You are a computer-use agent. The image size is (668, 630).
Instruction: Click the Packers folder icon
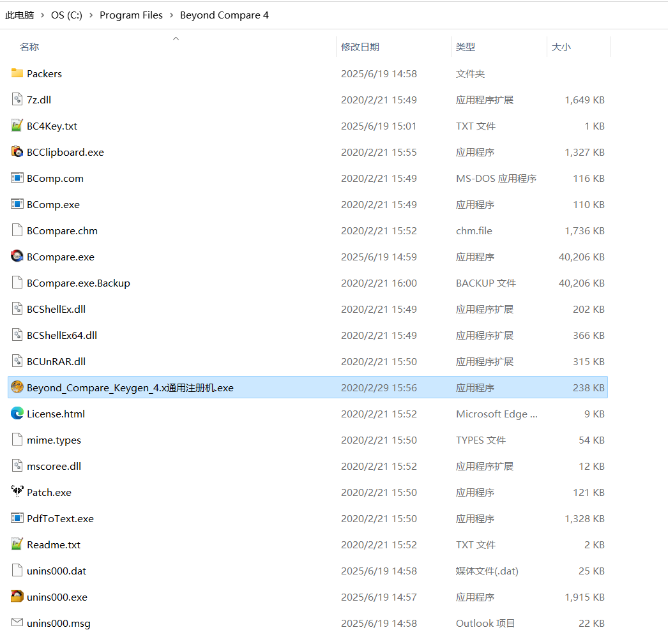tap(17, 73)
